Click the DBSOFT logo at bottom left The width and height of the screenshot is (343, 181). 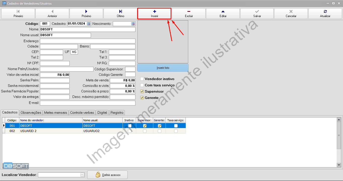[x=16, y=166]
